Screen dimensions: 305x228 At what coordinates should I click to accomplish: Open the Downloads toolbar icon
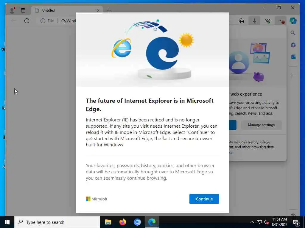click(x=254, y=21)
